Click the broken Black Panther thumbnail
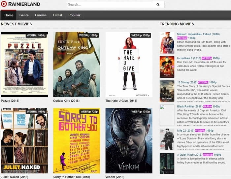Image resolution: width=231 pixels, height=179 pixels. 167,115
